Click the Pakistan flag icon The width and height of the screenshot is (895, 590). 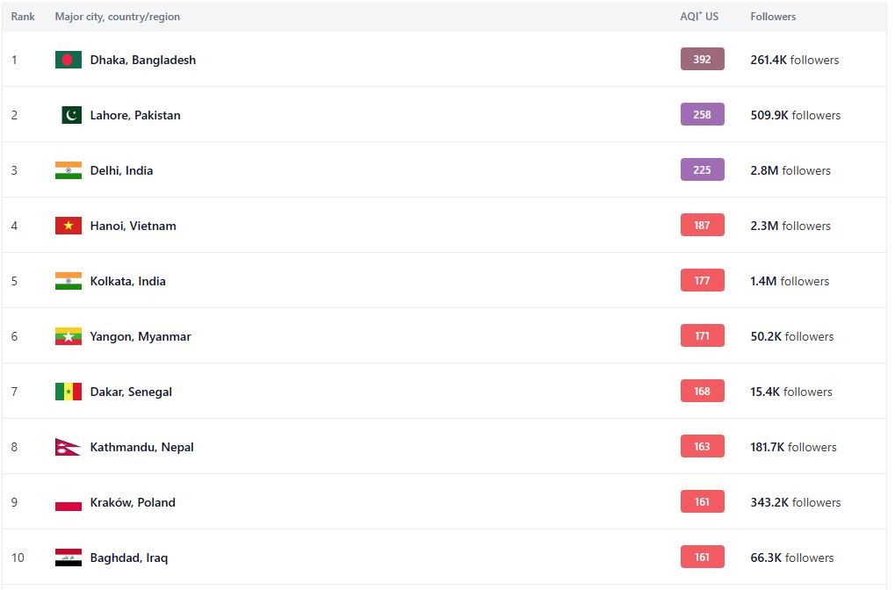coord(71,115)
